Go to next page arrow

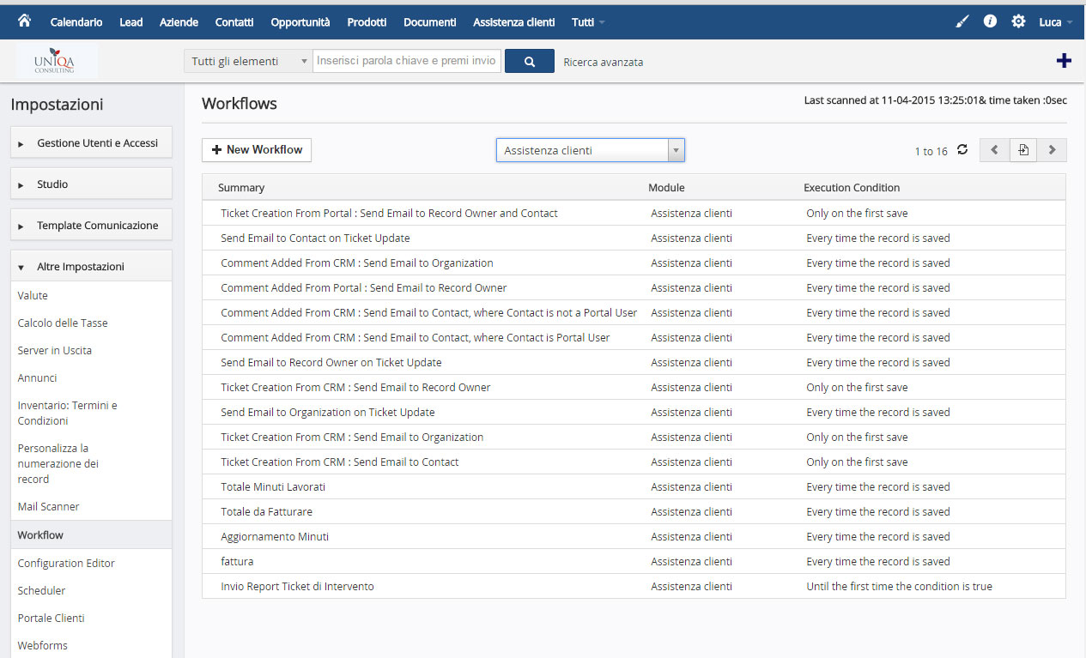tap(1053, 150)
